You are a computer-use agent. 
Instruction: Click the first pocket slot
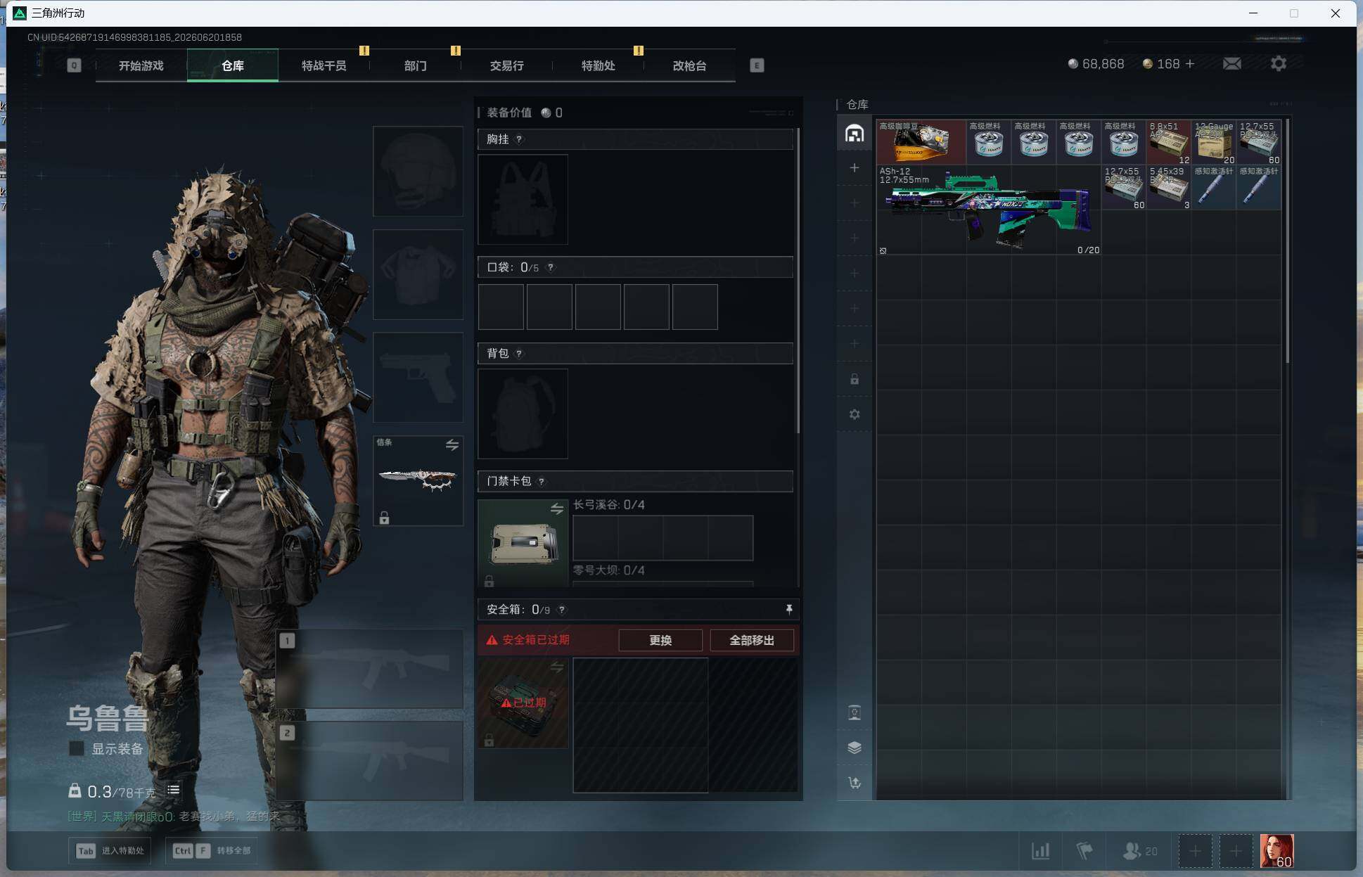click(x=501, y=307)
